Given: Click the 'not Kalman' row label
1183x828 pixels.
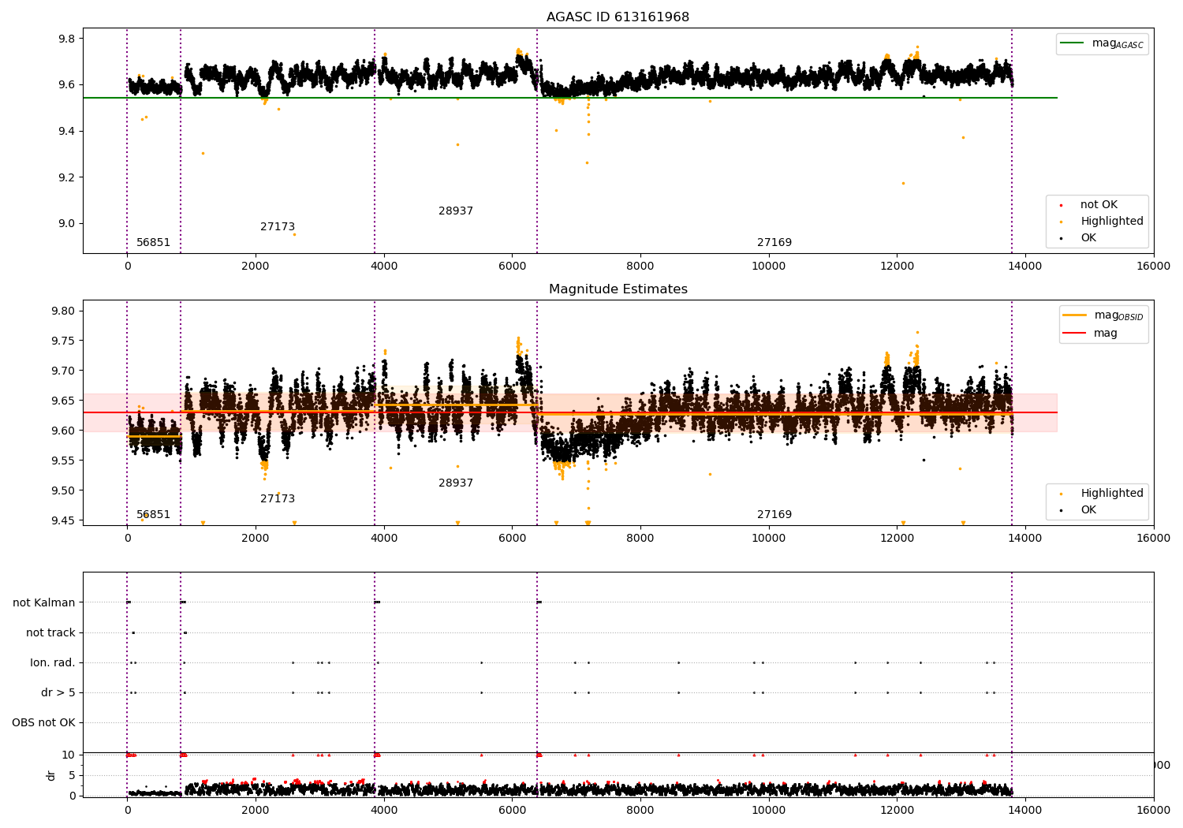Looking at the screenshot, I should coord(44,602).
